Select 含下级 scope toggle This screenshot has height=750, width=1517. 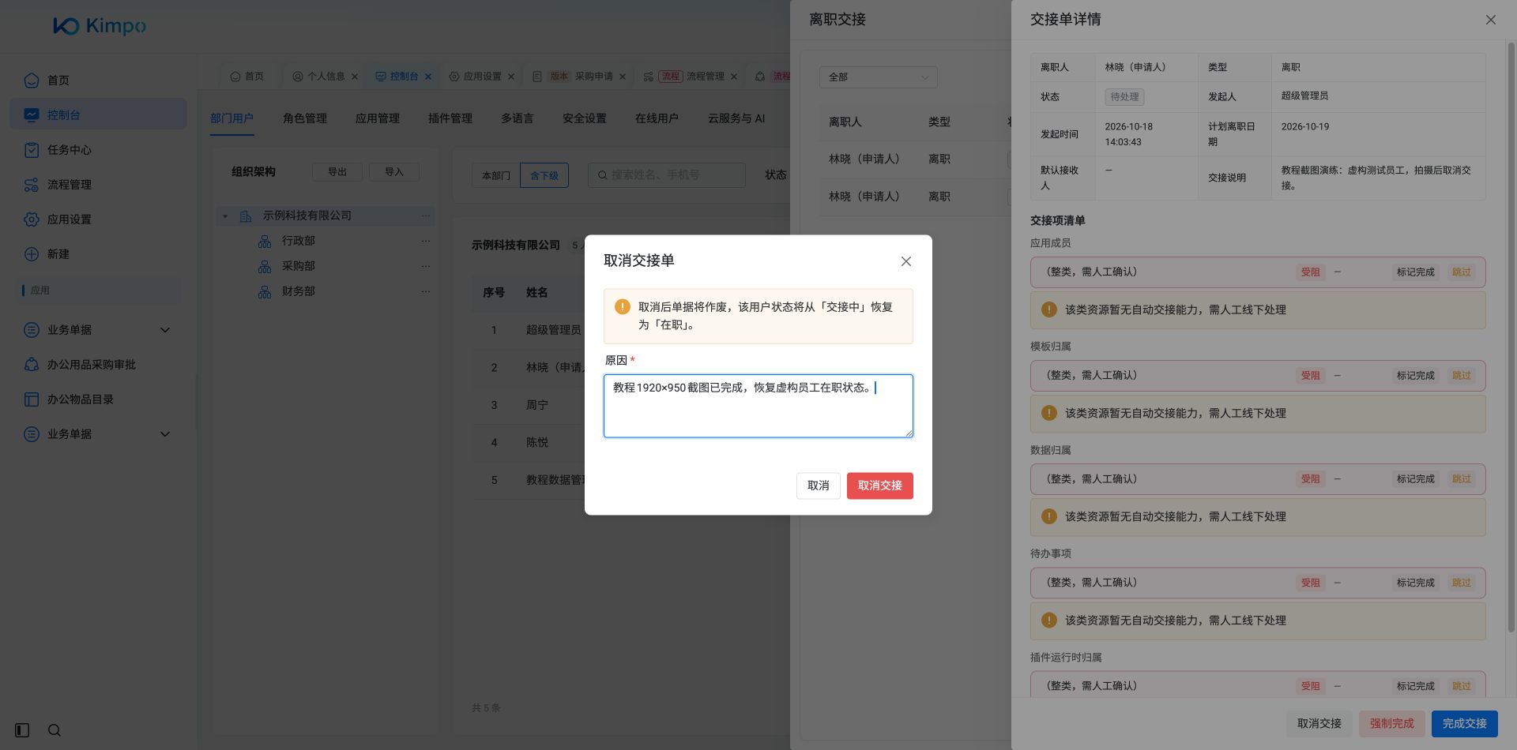click(x=544, y=175)
